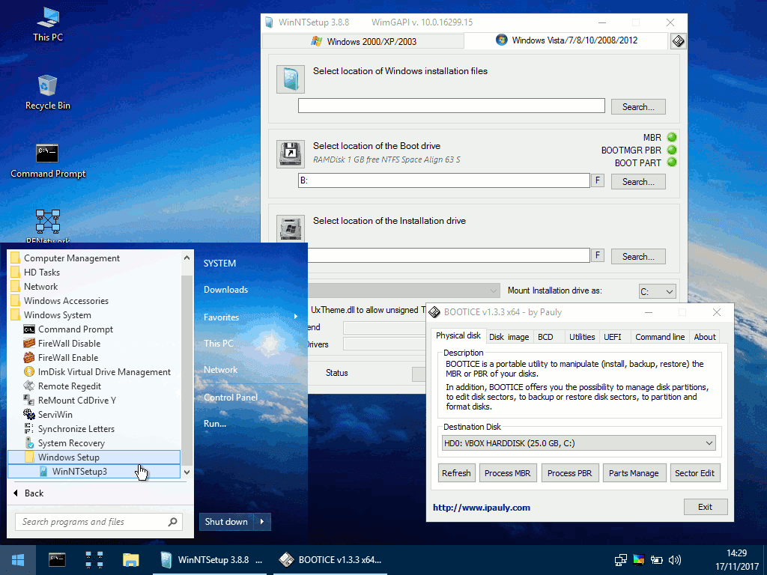
Task: Click Process MBR in BOOTICE
Action: [x=508, y=473]
